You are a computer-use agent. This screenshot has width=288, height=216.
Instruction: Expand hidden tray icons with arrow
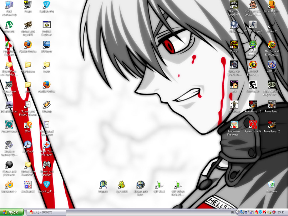tap(237, 212)
